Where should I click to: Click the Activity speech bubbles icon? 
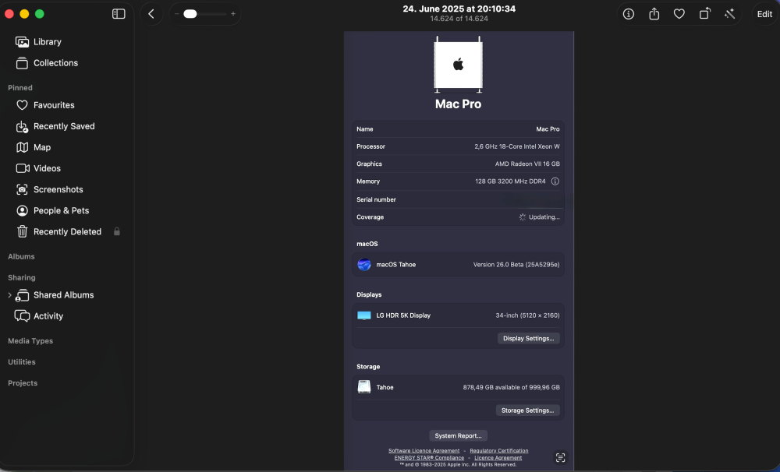click(22, 316)
